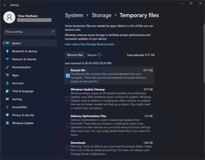Click the Time & language globe icon

pyautogui.click(x=7, y=91)
